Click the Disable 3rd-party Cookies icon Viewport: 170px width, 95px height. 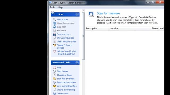pyautogui.click(x=54, y=45)
